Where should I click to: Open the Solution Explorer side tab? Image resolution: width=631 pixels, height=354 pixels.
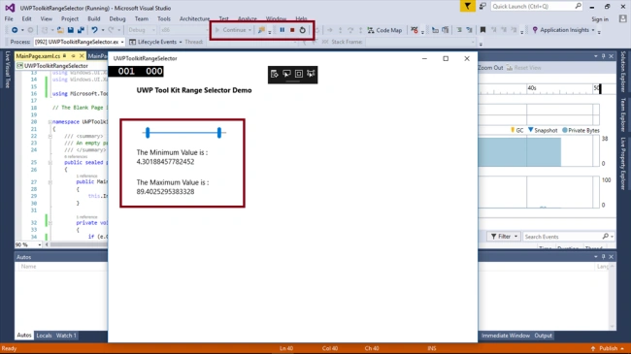(623, 72)
